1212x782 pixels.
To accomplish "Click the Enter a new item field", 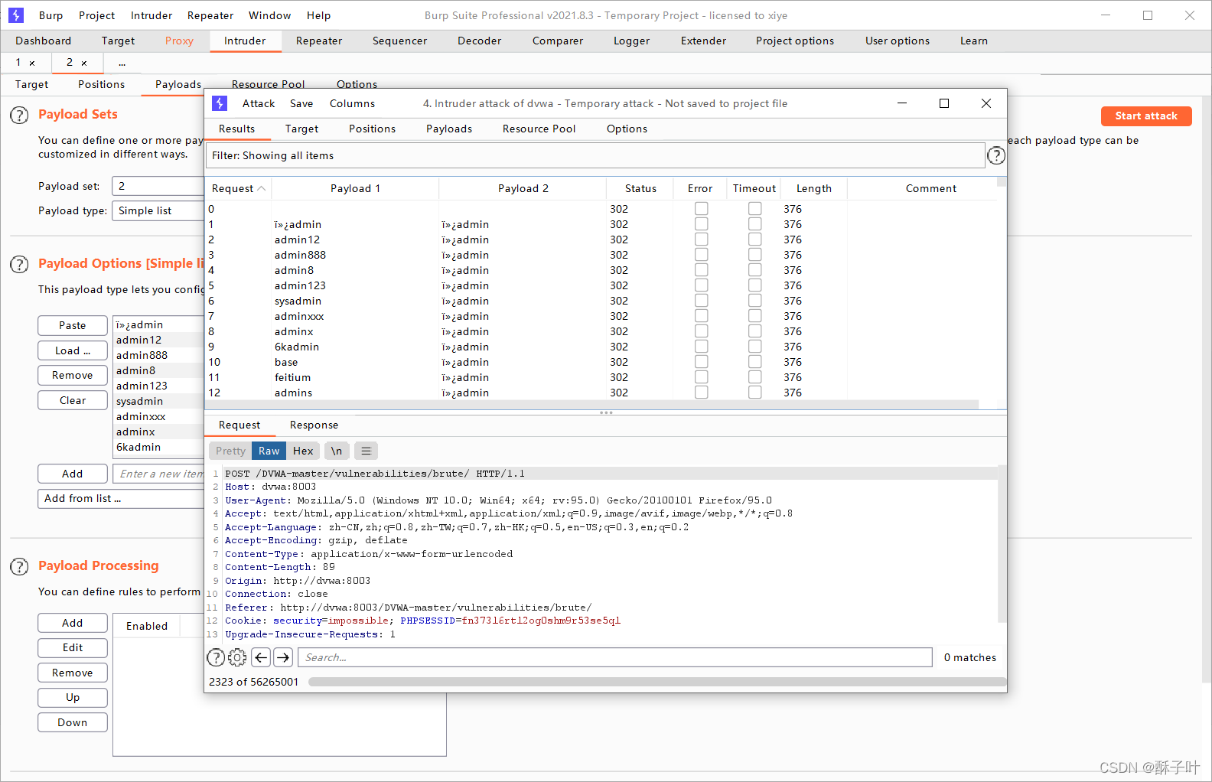I will click(x=158, y=474).
